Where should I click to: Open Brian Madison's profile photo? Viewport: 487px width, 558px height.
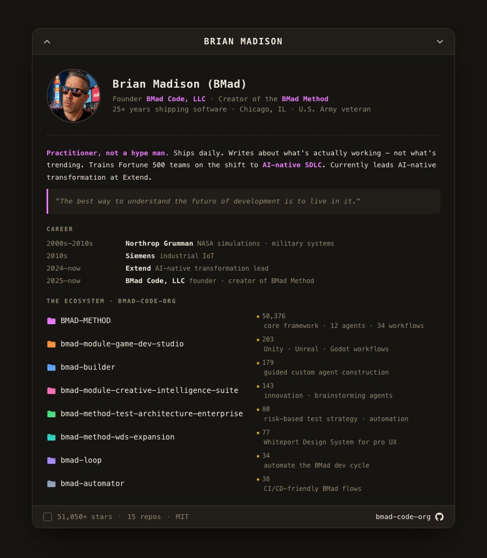tap(74, 96)
